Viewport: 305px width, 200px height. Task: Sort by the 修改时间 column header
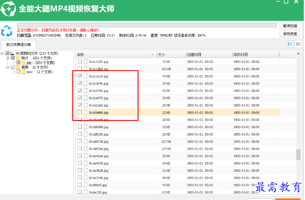click(x=256, y=55)
